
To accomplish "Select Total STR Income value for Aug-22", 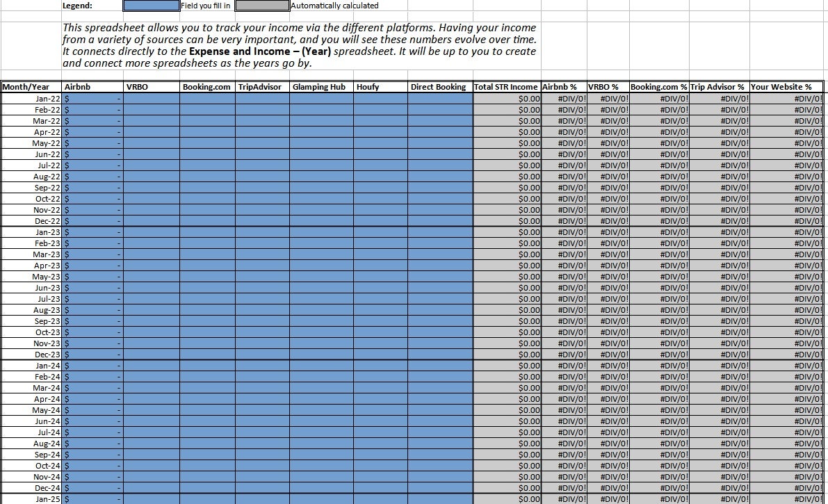I will pos(507,177).
